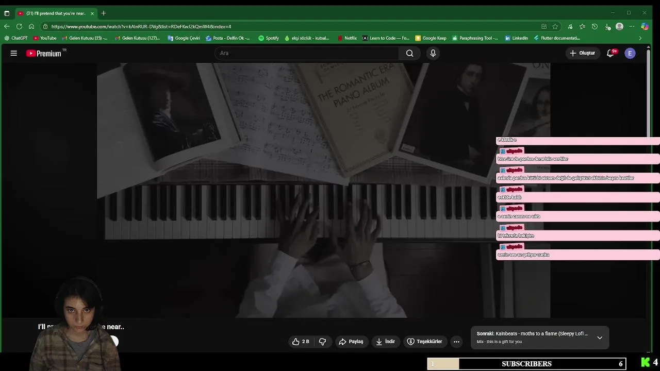The image size is (660, 371).
Task: Close the "I'll pretend that you're near" tab
Action: pyautogui.click(x=92, y=13)
